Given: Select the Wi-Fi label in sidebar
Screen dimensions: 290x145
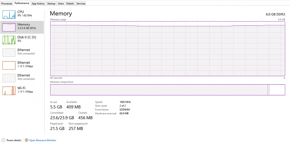Looking at the screenshot, I should (21, 88).
